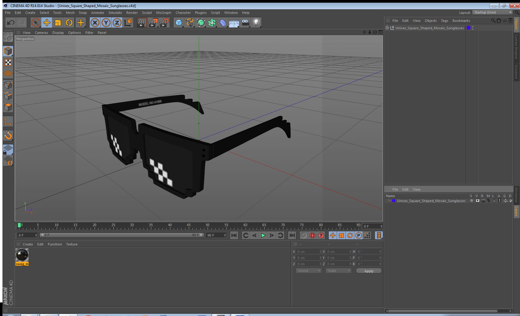520x316 pixels.
Task: Open the Sculpt menu
Action: tap(147, 13)
